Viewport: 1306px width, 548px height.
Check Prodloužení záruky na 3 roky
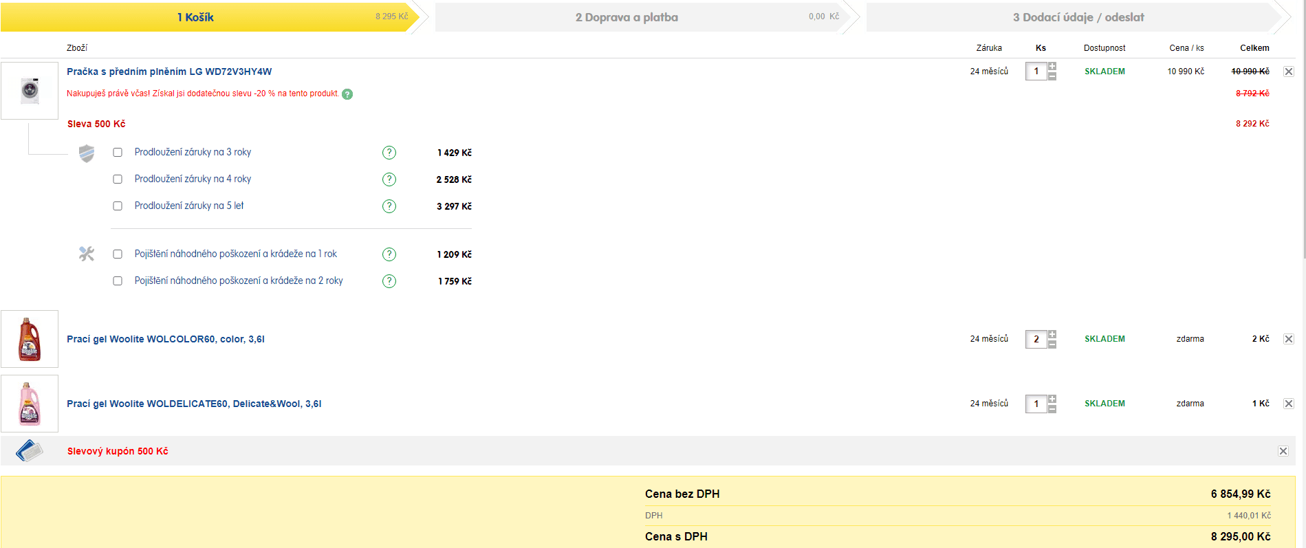coord(118,153)
